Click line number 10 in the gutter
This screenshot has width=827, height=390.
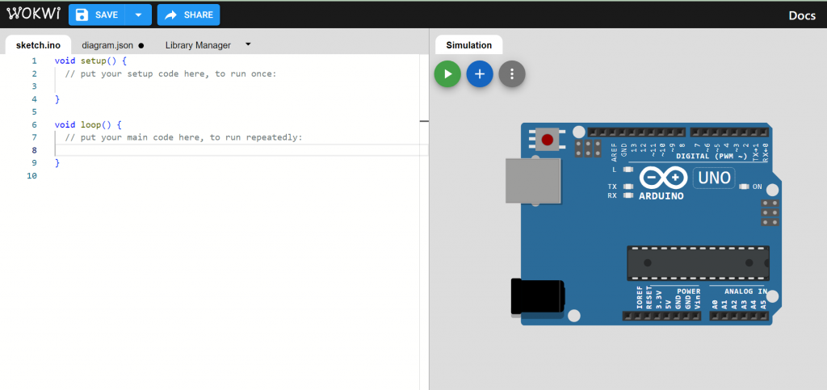31,176
